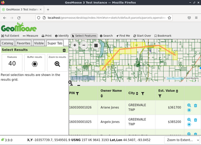Click Zoom to results magnifier icon
The image size is (201, 145).
click(x=57, y=64)
